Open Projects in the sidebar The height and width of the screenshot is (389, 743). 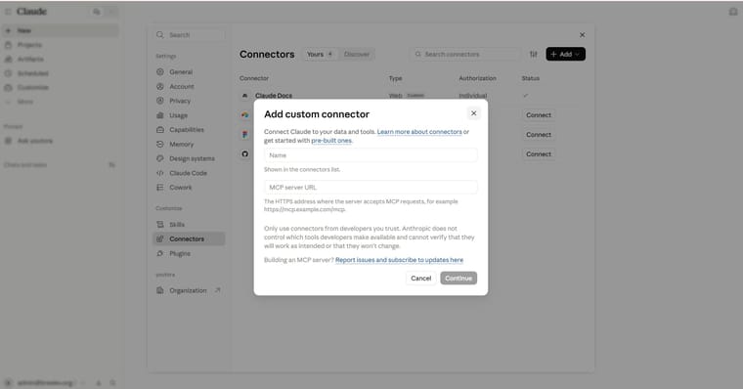point(61,45)
